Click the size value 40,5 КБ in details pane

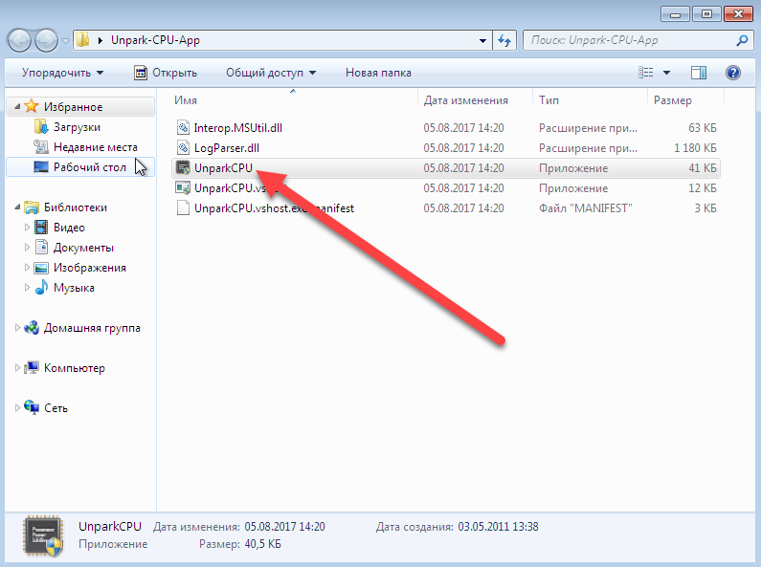tap(262, 544)
